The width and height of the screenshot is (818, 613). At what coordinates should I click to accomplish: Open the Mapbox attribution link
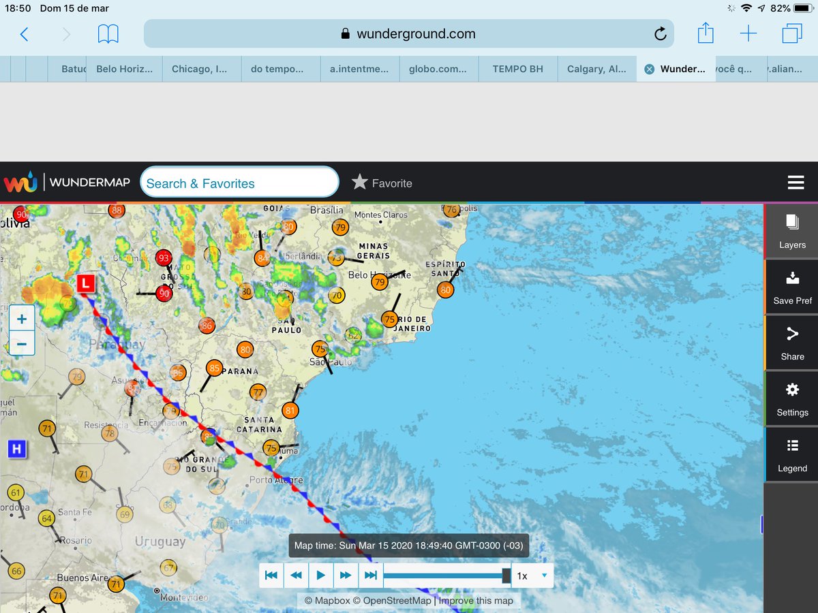pos(327,600)
